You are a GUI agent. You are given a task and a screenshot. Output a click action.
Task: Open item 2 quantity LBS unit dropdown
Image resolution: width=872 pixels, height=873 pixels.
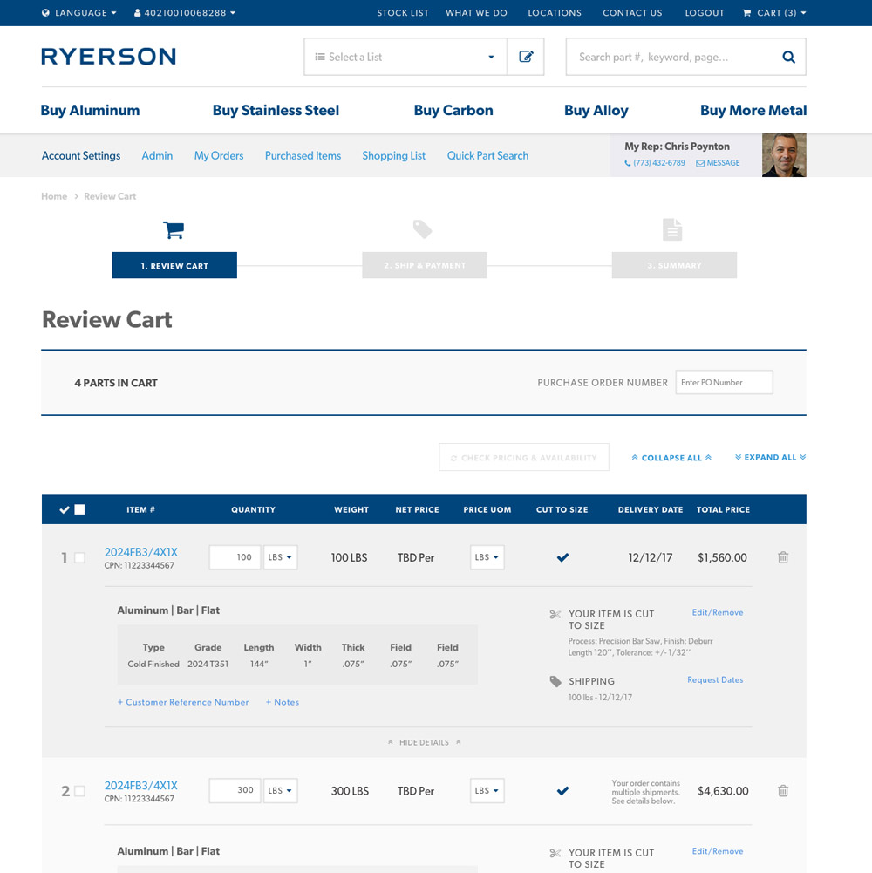280,791
